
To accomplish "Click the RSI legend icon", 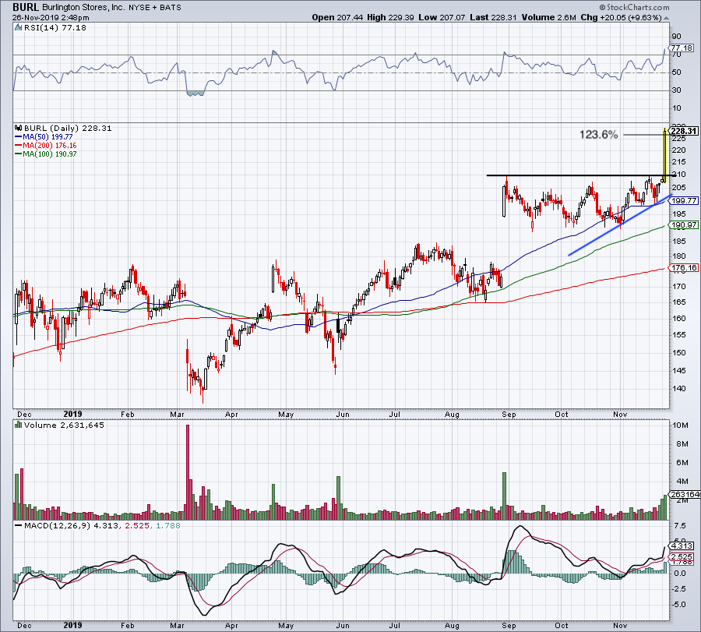I will click(18, 28).
